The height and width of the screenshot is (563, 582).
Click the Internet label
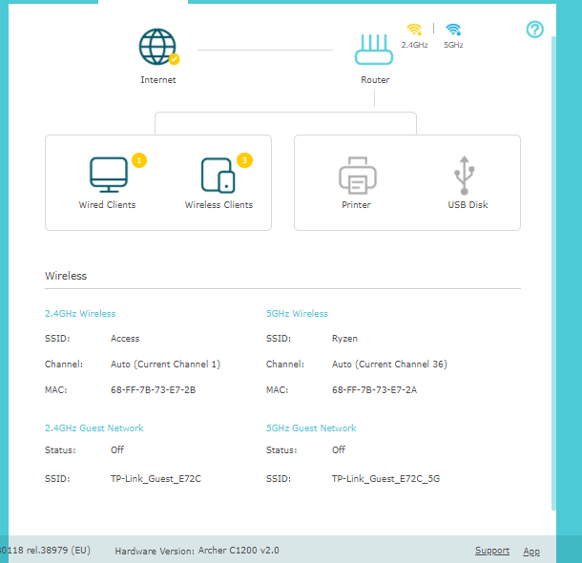[158, 80]
